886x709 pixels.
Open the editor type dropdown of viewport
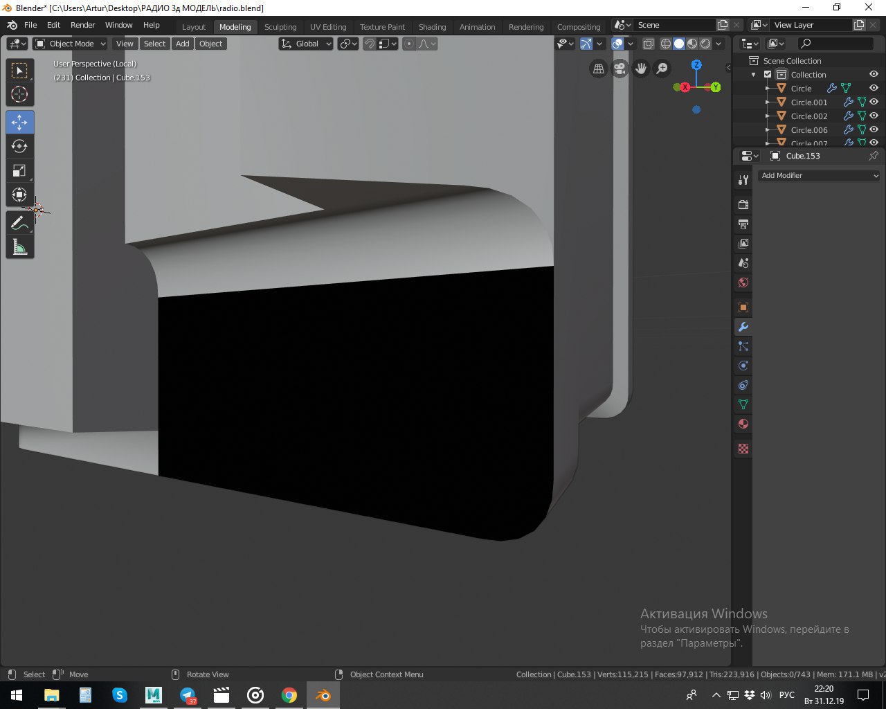pyautogui.click(x=17, y=44)
